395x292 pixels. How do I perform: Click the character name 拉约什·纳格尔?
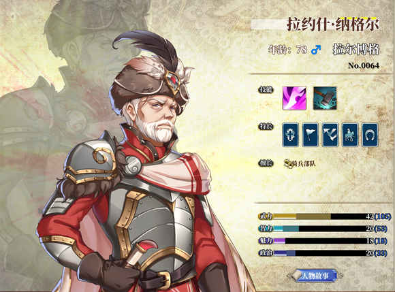[x=333, y=25]
